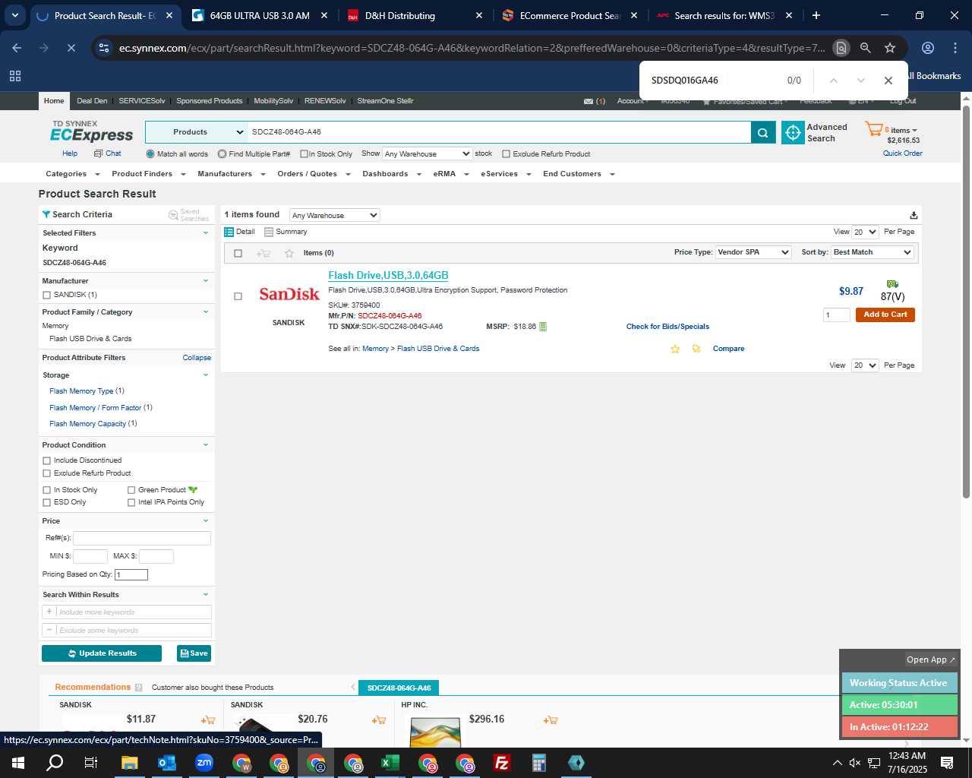Select the Flash Drive product row checkbox

[238, 296]
